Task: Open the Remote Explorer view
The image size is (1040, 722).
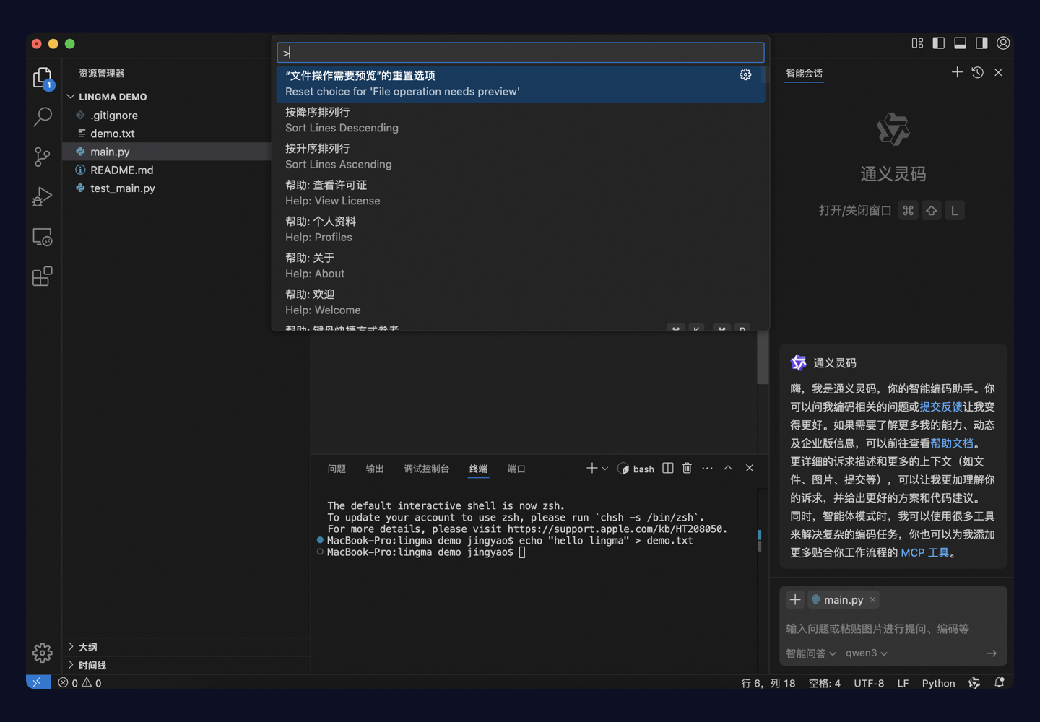Action: [x=43, y=237]
